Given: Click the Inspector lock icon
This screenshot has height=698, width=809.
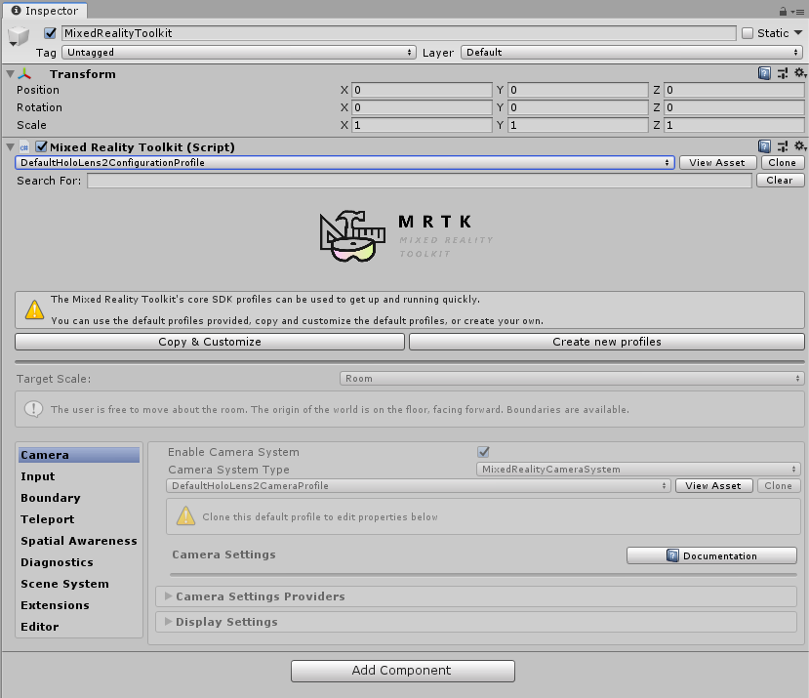Looking at the screenshot, I should 783,11.
